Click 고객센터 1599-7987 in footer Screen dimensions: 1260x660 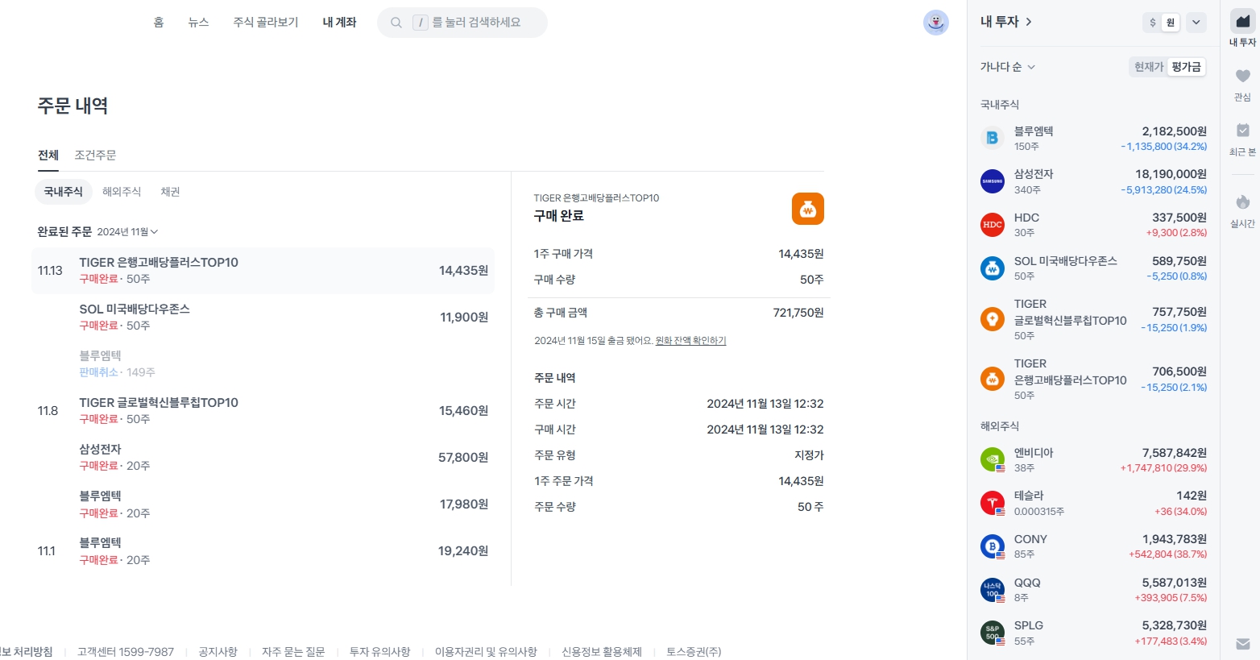(126, 651)
